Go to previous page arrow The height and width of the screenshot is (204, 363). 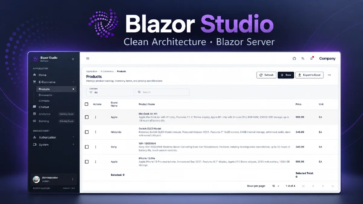click(x=313, y=186)
